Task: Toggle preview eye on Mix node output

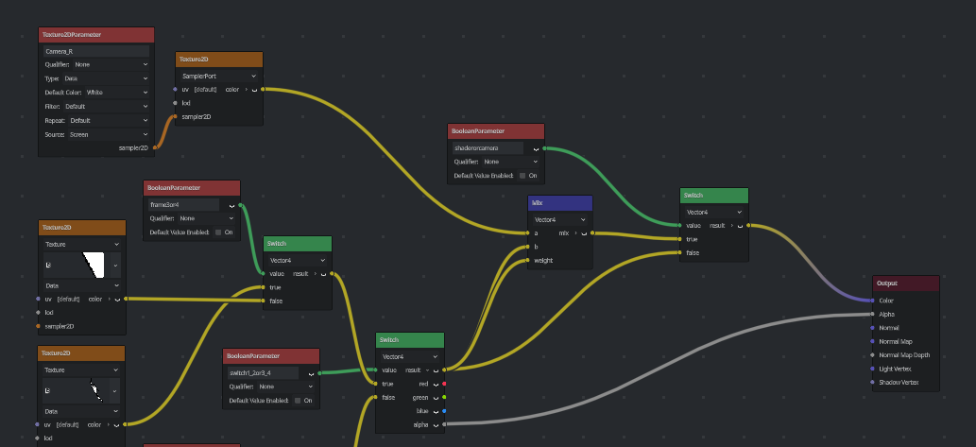Action: (584, 233)
